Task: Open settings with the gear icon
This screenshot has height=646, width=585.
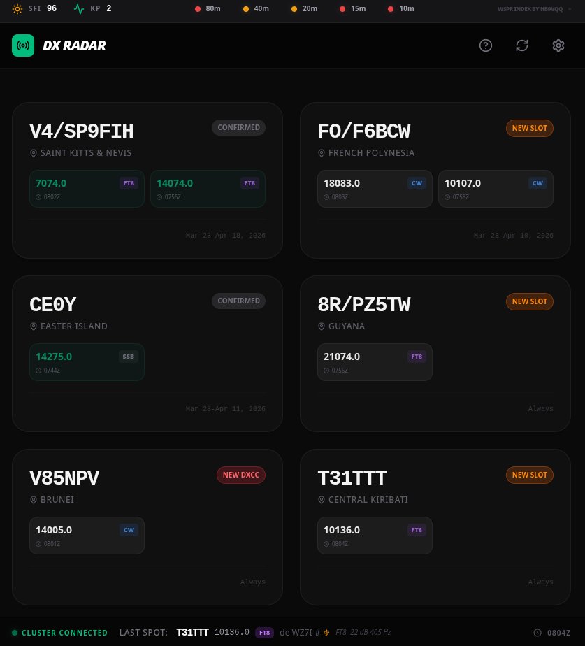Action: [558, 45]
